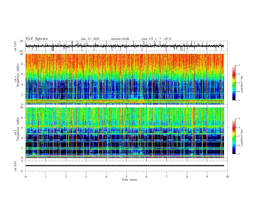Click the 'station=GAK' header label

pyautogui.click(x=120, y=39)
